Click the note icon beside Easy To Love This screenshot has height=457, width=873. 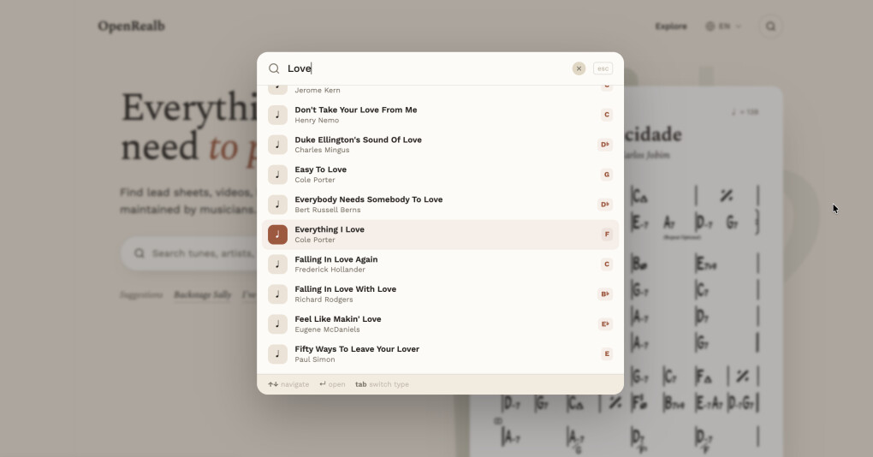277,175
